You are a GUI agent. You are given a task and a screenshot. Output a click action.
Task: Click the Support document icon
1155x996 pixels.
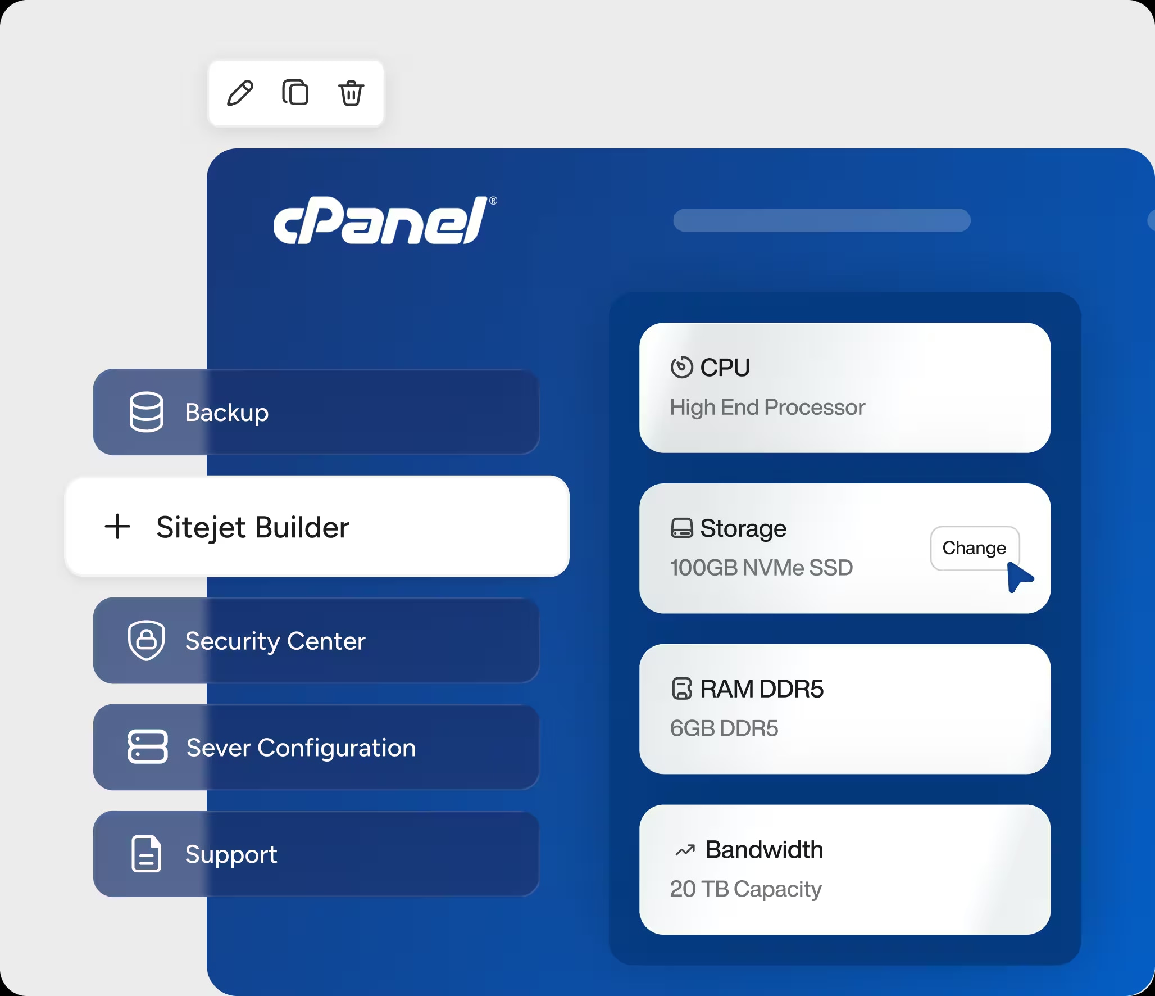coord(147,854)
